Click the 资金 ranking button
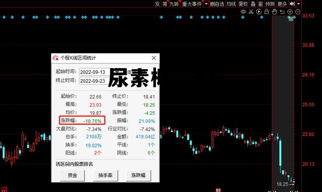Screen dimensions: 322x192 point(72,175)
